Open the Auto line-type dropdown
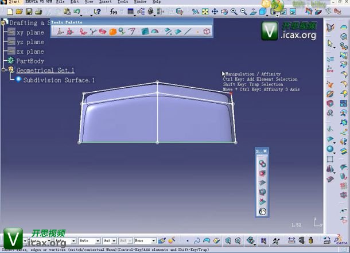350x253 pixels. point(98,241)
